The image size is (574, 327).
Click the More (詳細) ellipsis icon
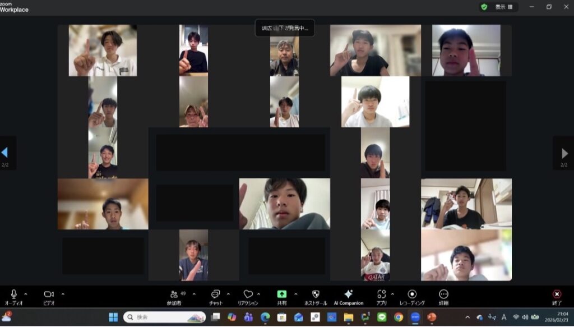(443, 294)
